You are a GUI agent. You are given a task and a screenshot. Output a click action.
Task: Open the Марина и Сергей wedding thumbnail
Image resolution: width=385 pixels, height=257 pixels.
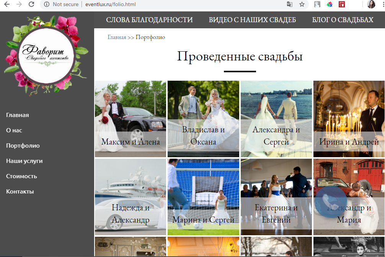(x=203, y=197)
